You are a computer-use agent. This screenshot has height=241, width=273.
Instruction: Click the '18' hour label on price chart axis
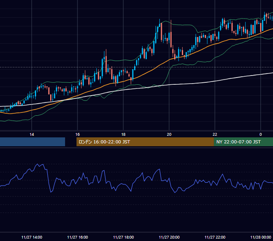[x=123, y=135]
